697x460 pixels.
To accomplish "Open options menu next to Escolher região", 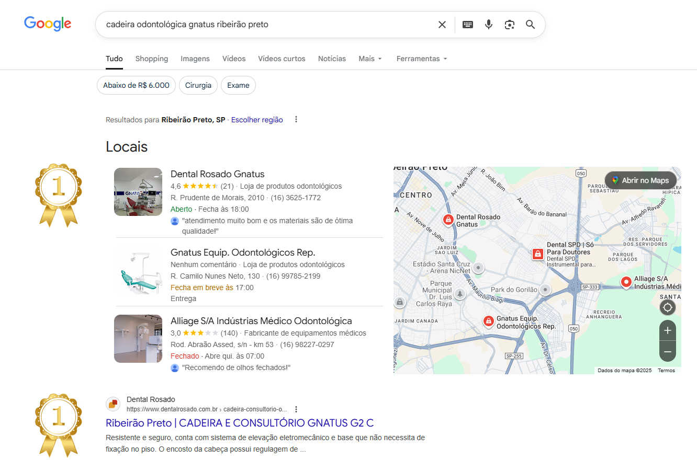I will coord(296,120).
